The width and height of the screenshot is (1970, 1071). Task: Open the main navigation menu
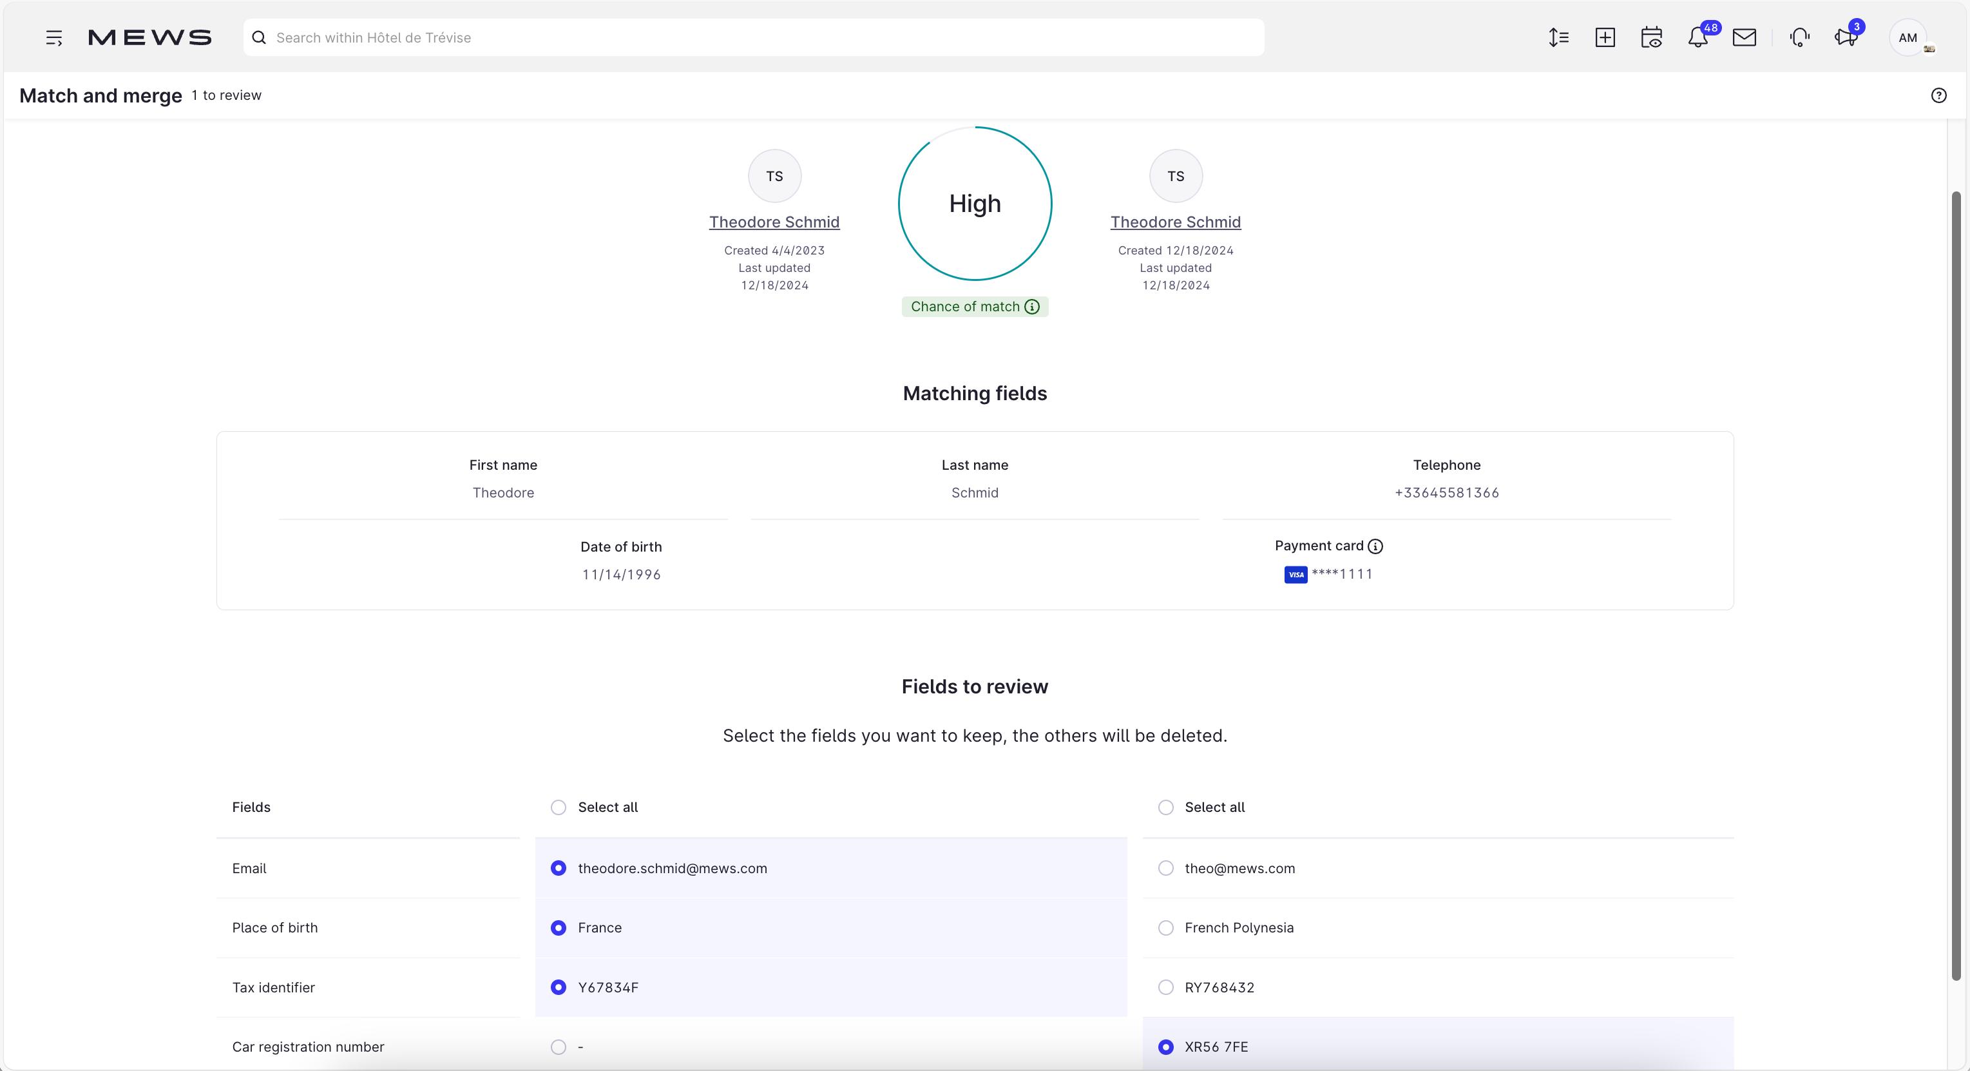[53, 37]
